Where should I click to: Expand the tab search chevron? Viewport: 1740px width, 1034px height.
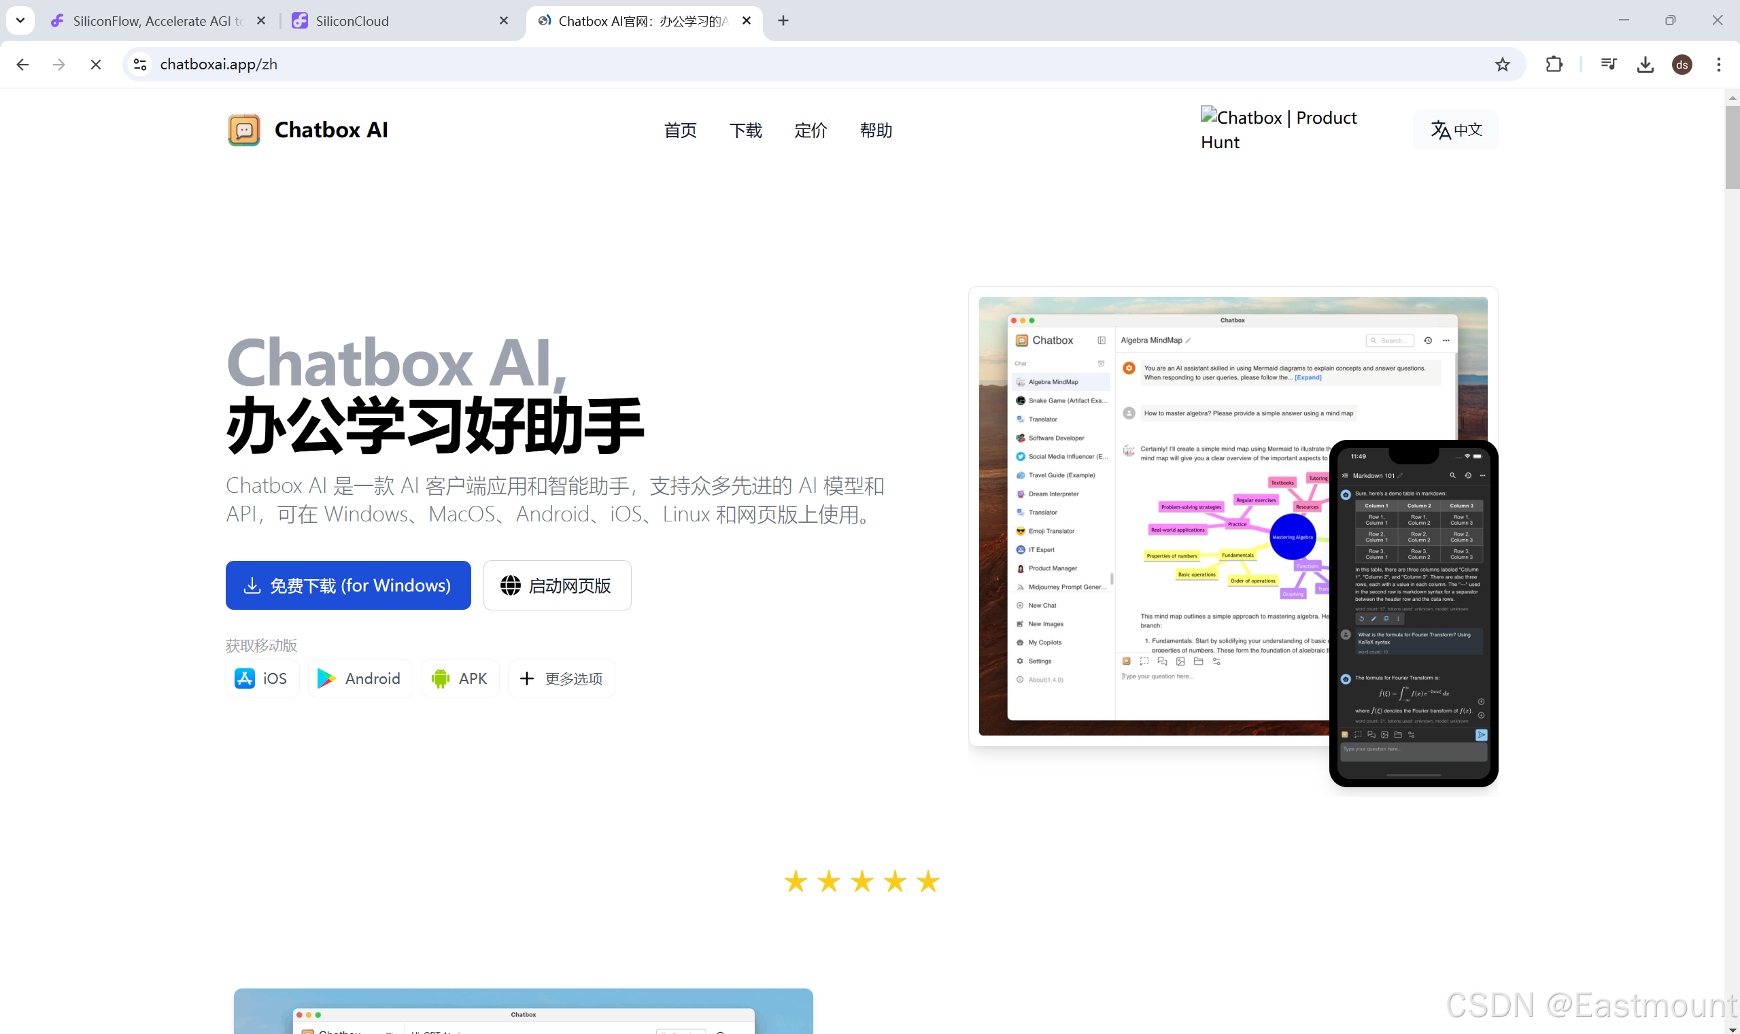(20, 20)
